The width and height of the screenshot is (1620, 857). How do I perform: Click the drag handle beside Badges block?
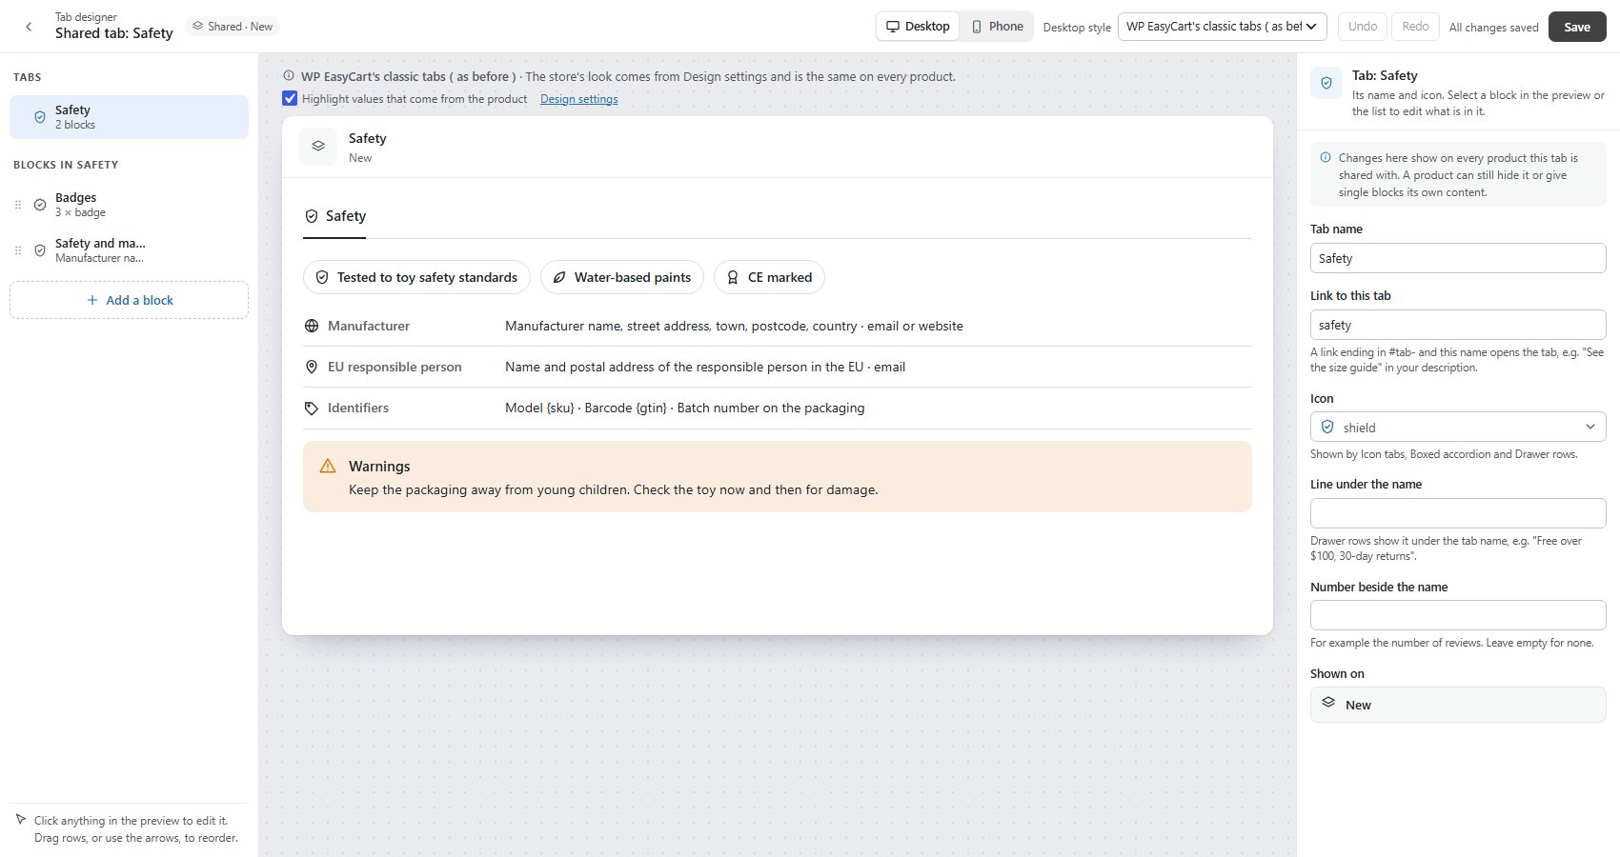click(17, 205)
